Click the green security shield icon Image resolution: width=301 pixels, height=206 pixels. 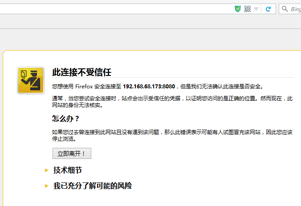pos(238,9)
